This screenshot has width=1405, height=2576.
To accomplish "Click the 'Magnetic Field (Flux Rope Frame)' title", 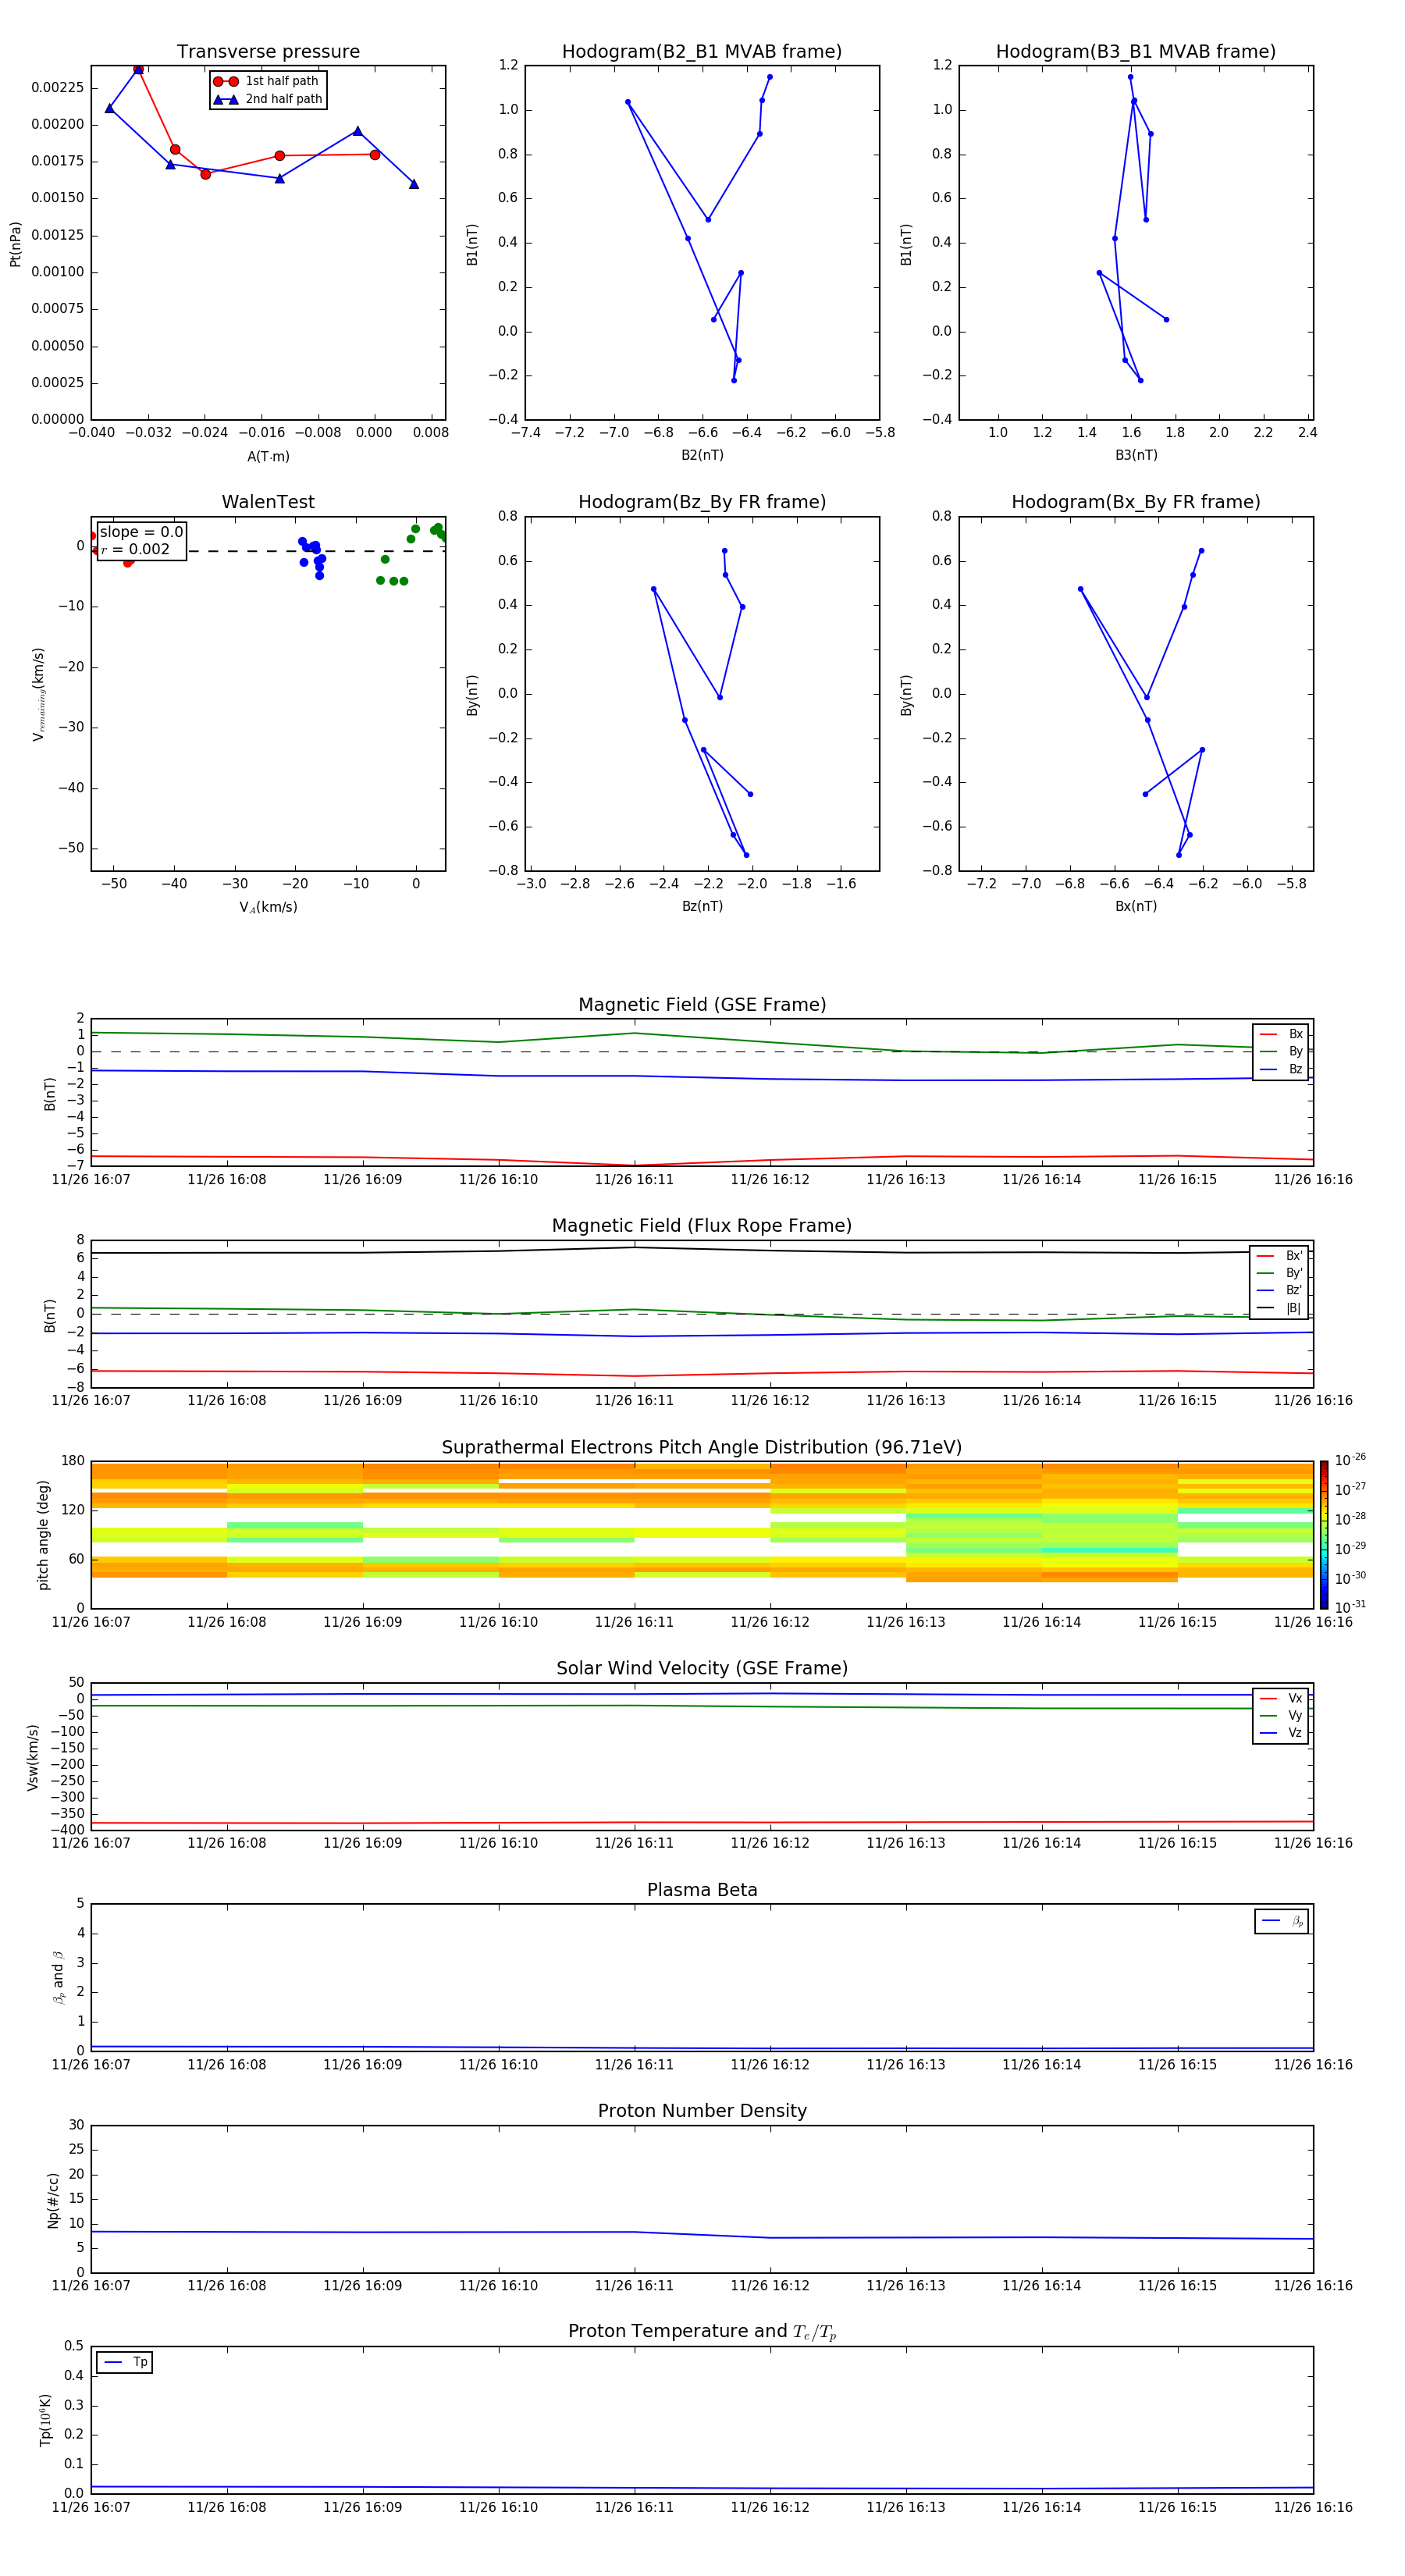I will pyautogui.click(x=702, y=1226).
